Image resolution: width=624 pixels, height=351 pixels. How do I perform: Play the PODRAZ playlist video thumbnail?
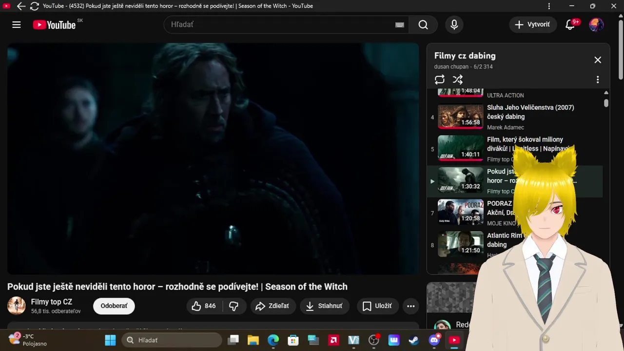click(460, 212)
